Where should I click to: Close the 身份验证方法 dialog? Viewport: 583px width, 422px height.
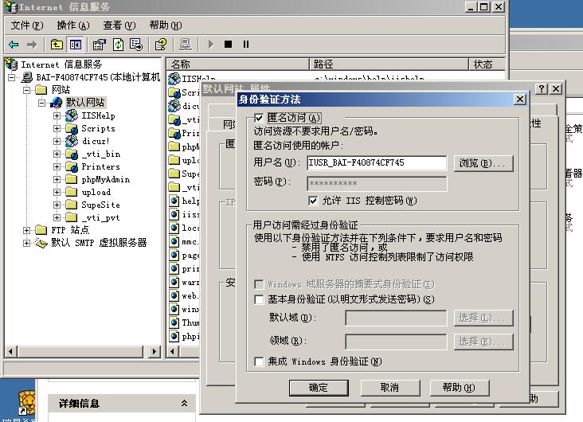click(x=520, y=100)
